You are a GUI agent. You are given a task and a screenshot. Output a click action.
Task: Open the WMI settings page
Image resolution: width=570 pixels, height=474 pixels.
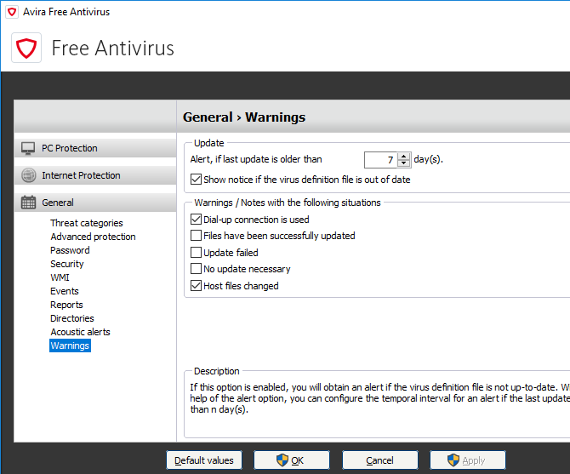click(60, 277)
